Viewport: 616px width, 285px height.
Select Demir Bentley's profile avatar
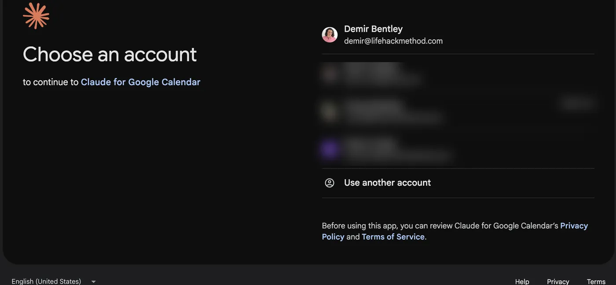pyautogui.click(x=330, y=35)
